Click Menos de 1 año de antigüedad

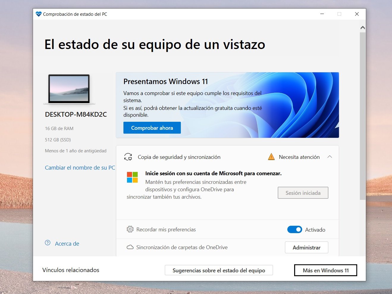(x=76, y=151)
